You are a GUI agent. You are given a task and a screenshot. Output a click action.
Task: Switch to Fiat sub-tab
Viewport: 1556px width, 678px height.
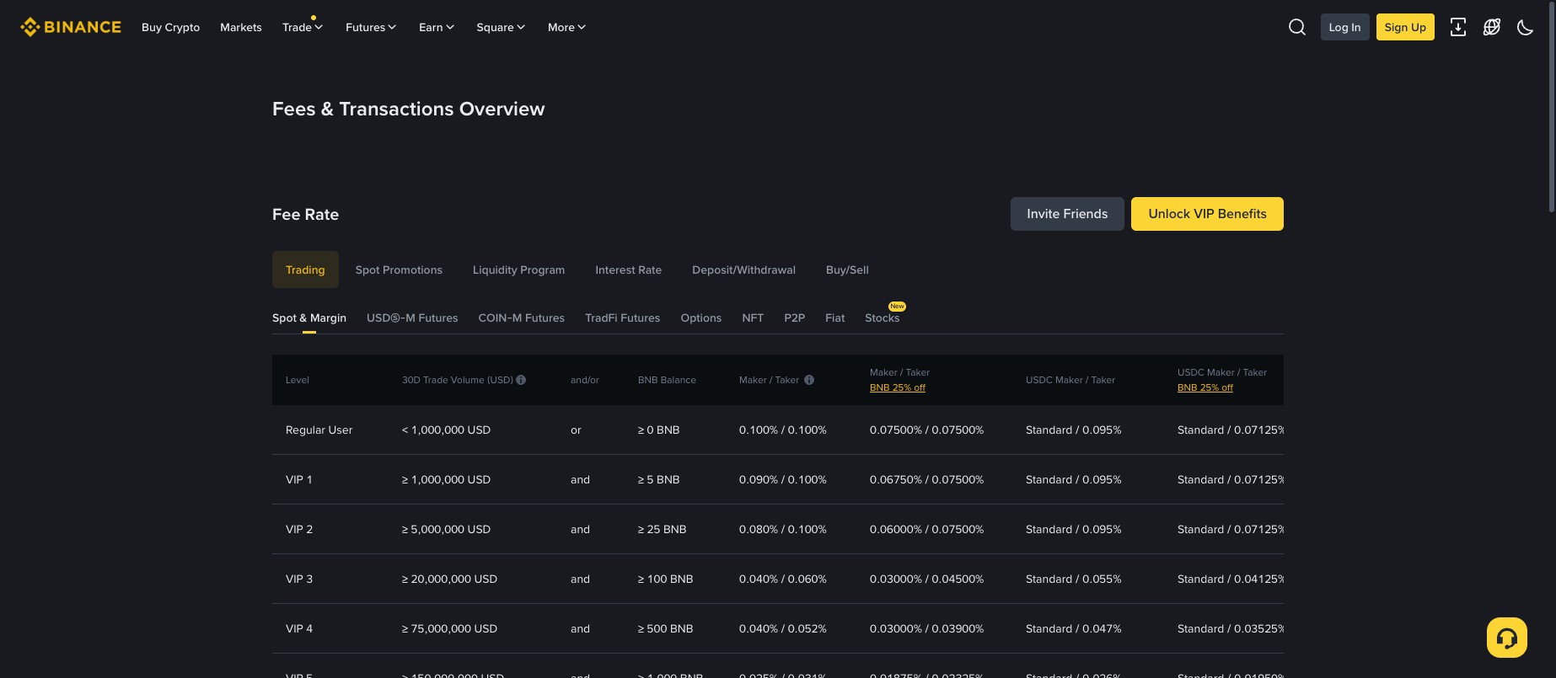click(x=834, y=318)
